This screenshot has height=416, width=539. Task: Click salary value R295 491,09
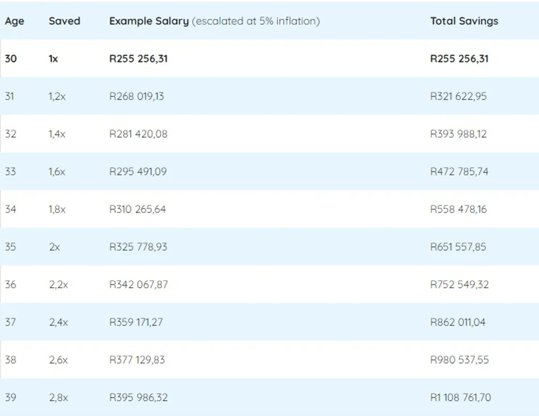138,171
